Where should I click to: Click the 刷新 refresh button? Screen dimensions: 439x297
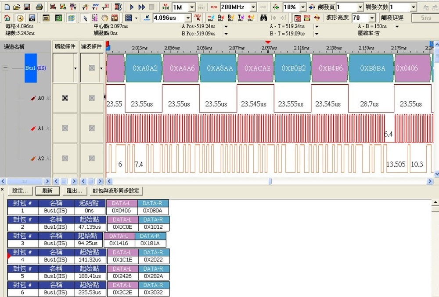click(47, 191)
